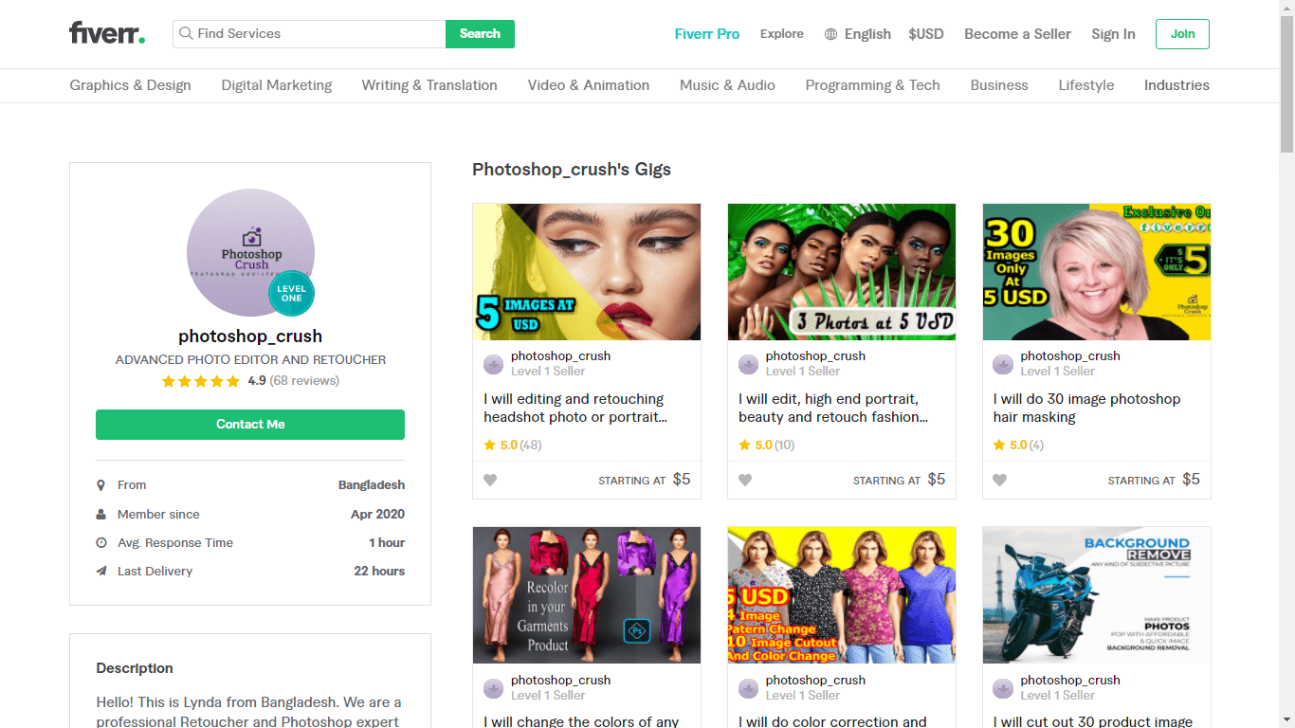Viewport: 1295px width, 728px height.
Task: Click seller avatar on garments recolor gig
Action: point(494,688)
